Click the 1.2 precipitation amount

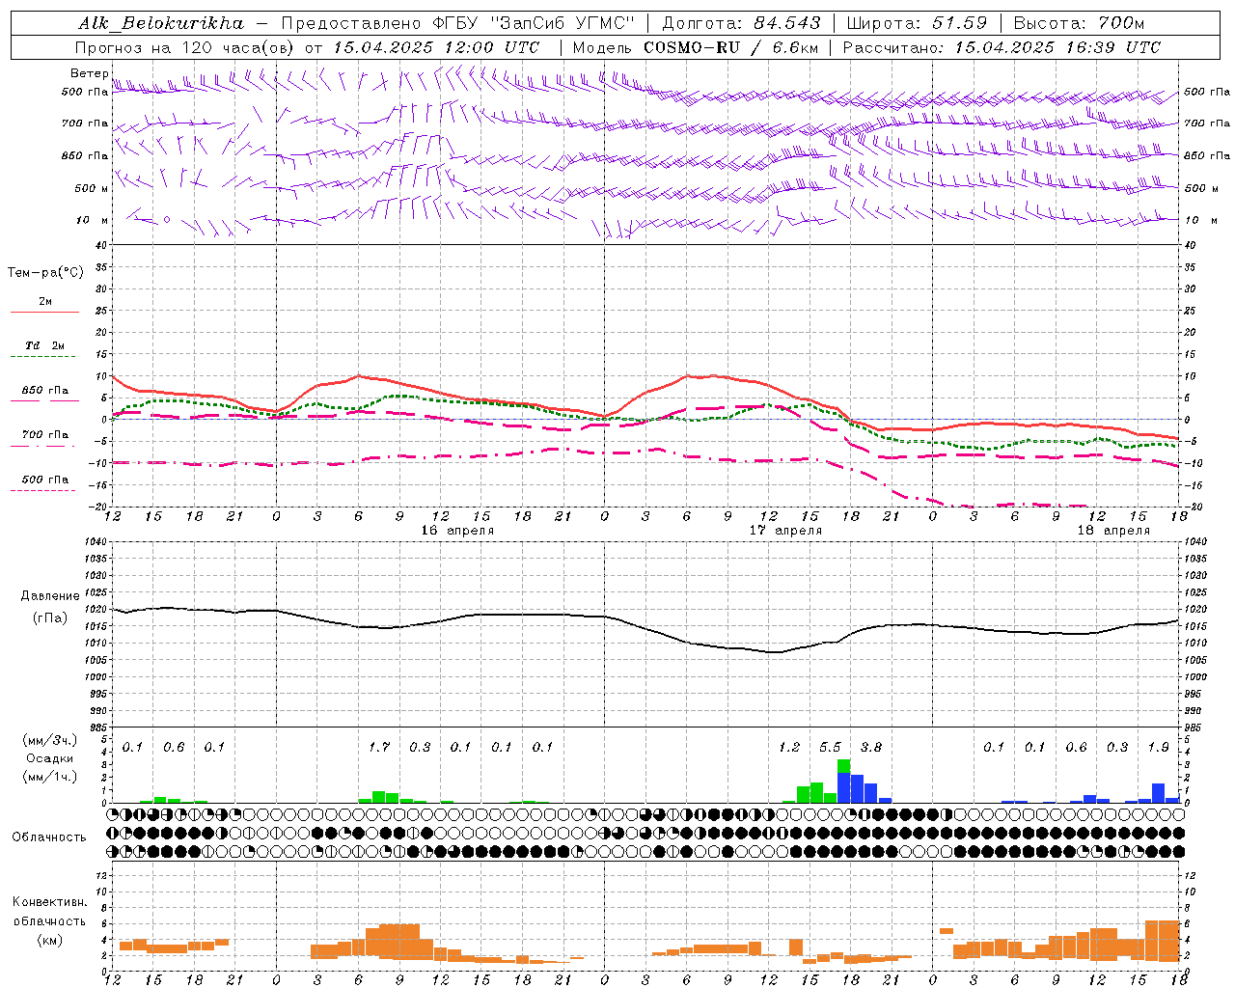(789, 747)
